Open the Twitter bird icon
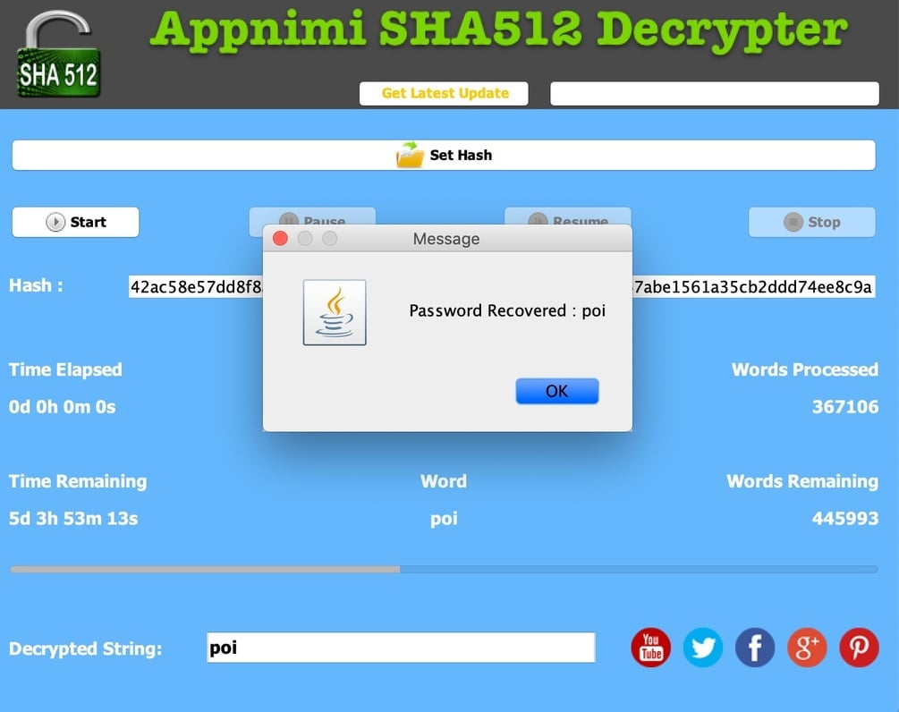Screen dimensions: 899x712 (703, 648)
